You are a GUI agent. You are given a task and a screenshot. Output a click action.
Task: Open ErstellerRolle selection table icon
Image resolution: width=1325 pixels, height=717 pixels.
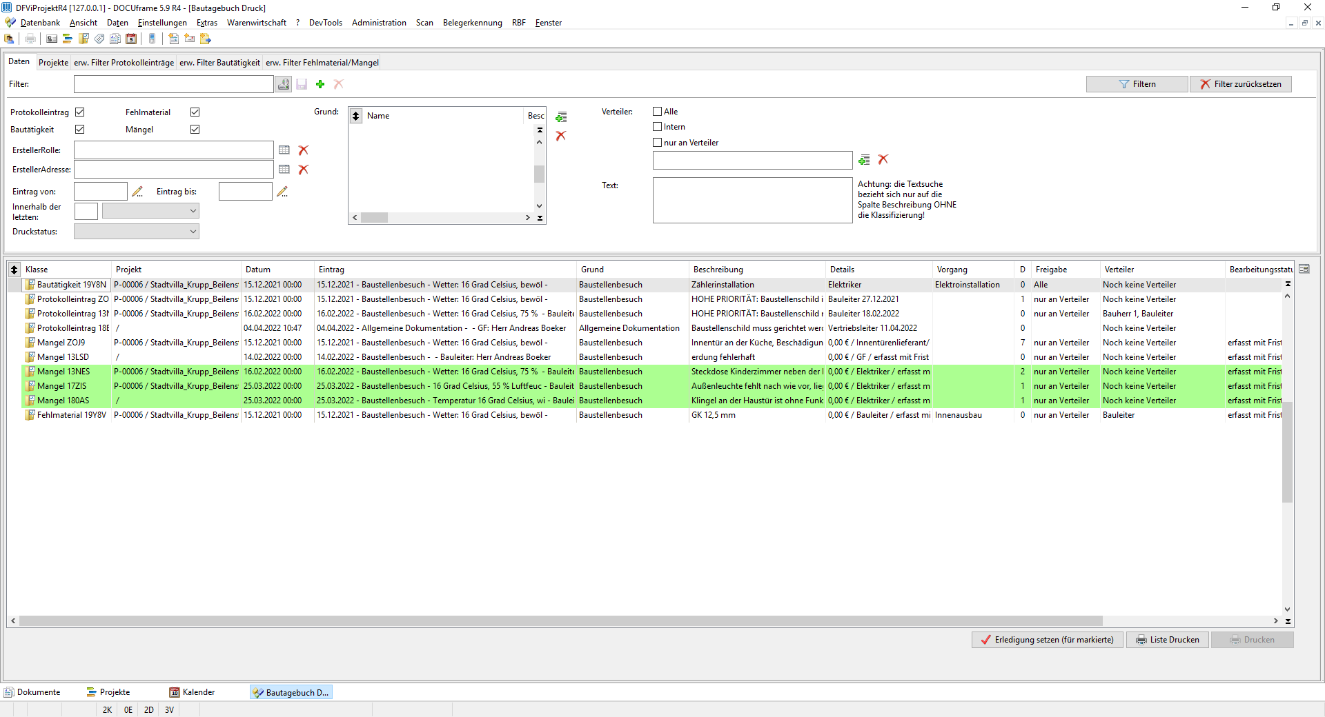[x=284, y=150]
